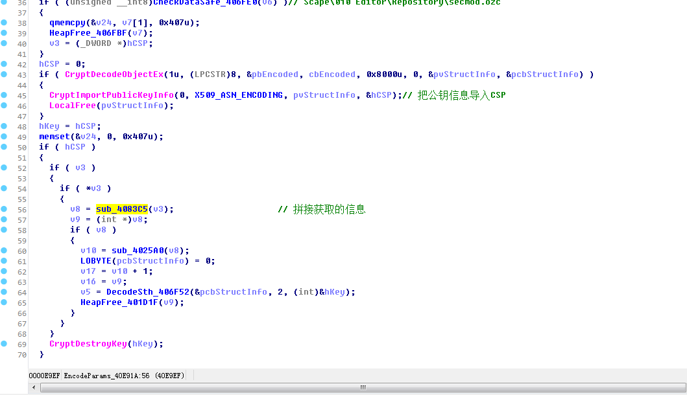The image size is (687, 395).
Task: Click HeapFree_406FBF call on line 39
Action: click(88, 33)
